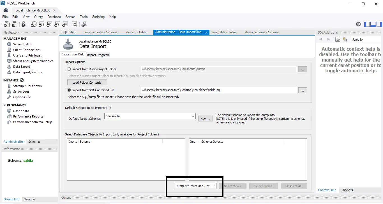The width and height of the screenshot is (383, 204).
Task: Click the create new schema icon
Action: [x=34, y=24]
